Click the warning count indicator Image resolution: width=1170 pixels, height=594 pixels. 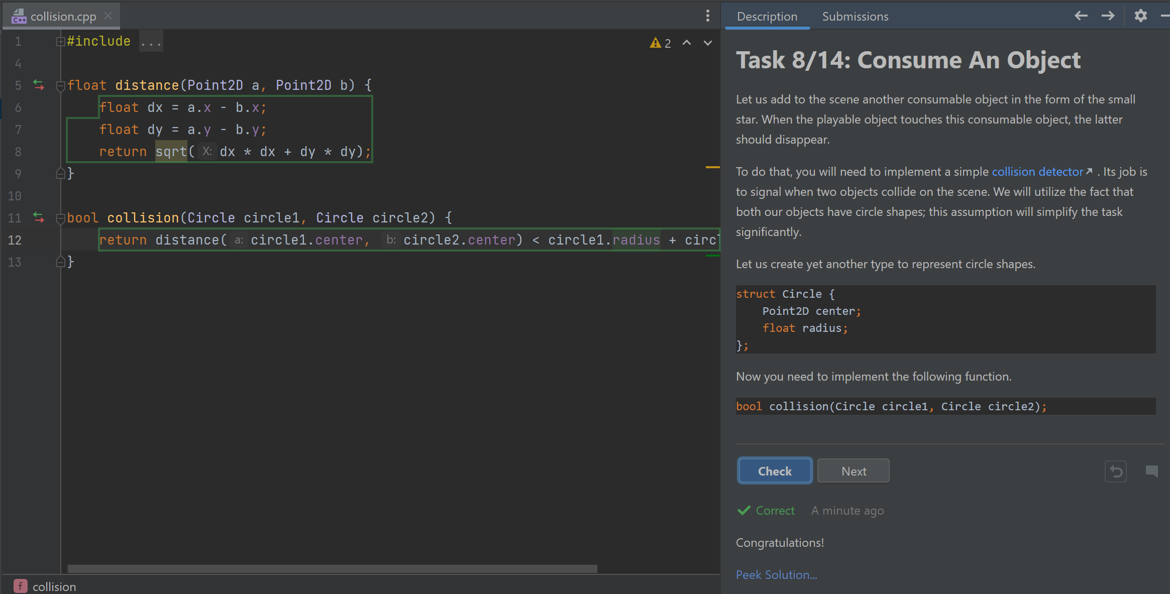point(660,43)
